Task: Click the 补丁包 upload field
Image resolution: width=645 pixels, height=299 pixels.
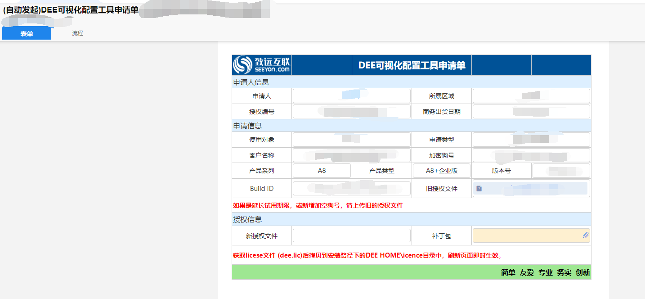Action: tap(531, 236)
